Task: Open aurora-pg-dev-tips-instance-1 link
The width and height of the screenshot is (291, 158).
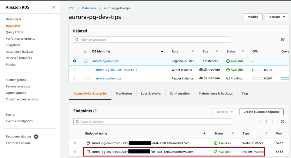Action: coord(116,70)
